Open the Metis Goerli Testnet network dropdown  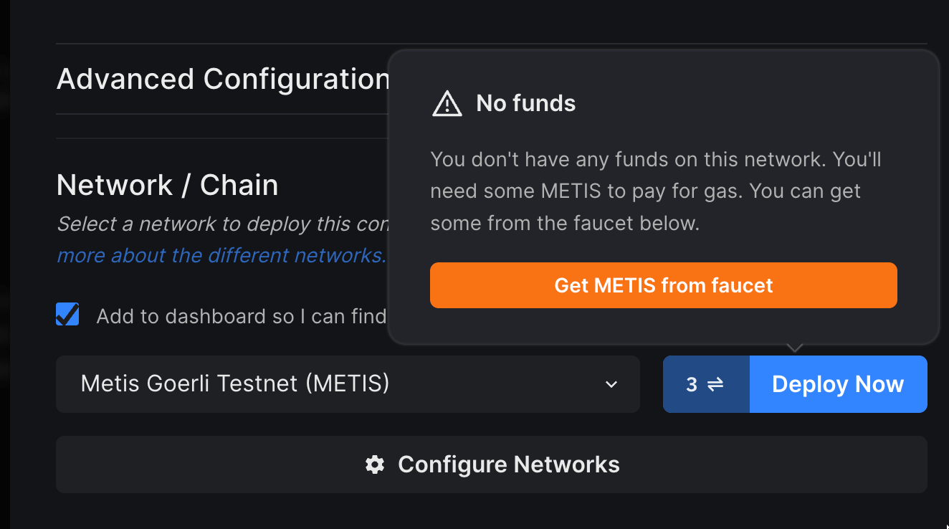[348, 384]
